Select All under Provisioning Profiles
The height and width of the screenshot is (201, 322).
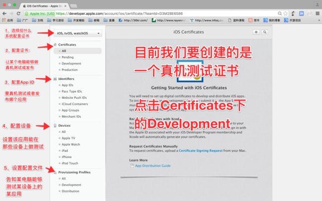pos(64,179)
